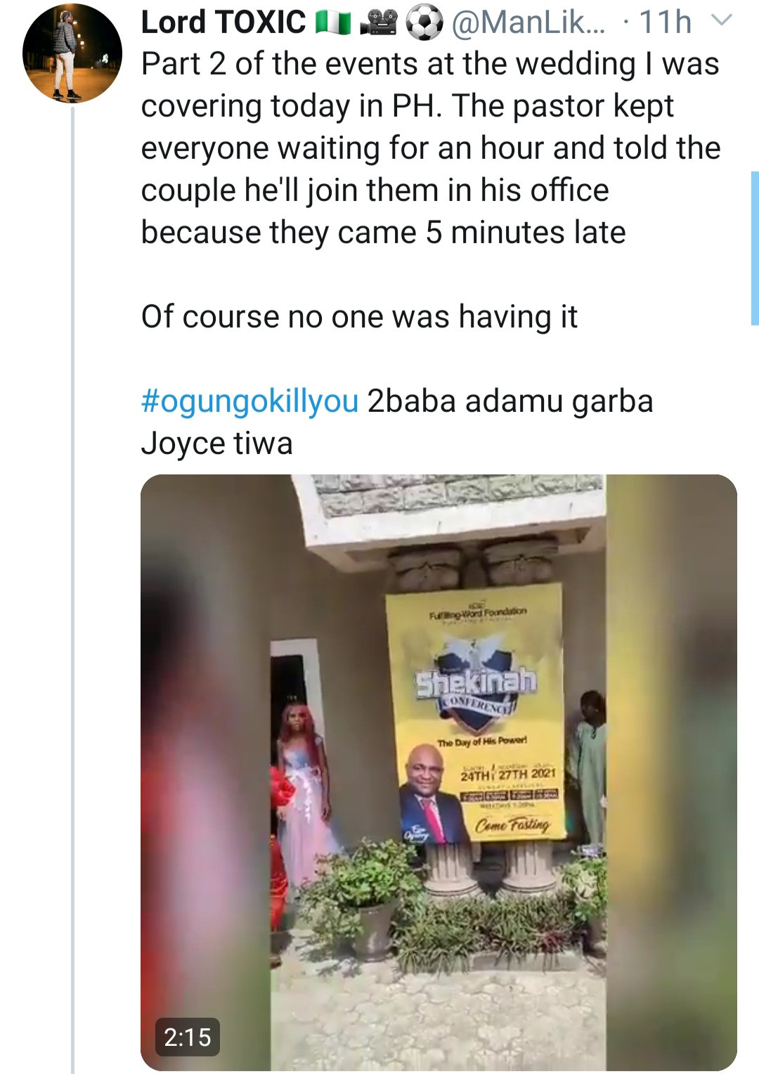Click the "2baba adamu garba" text
Viewport: 759px width, 1074px height.
click(510, 401)
